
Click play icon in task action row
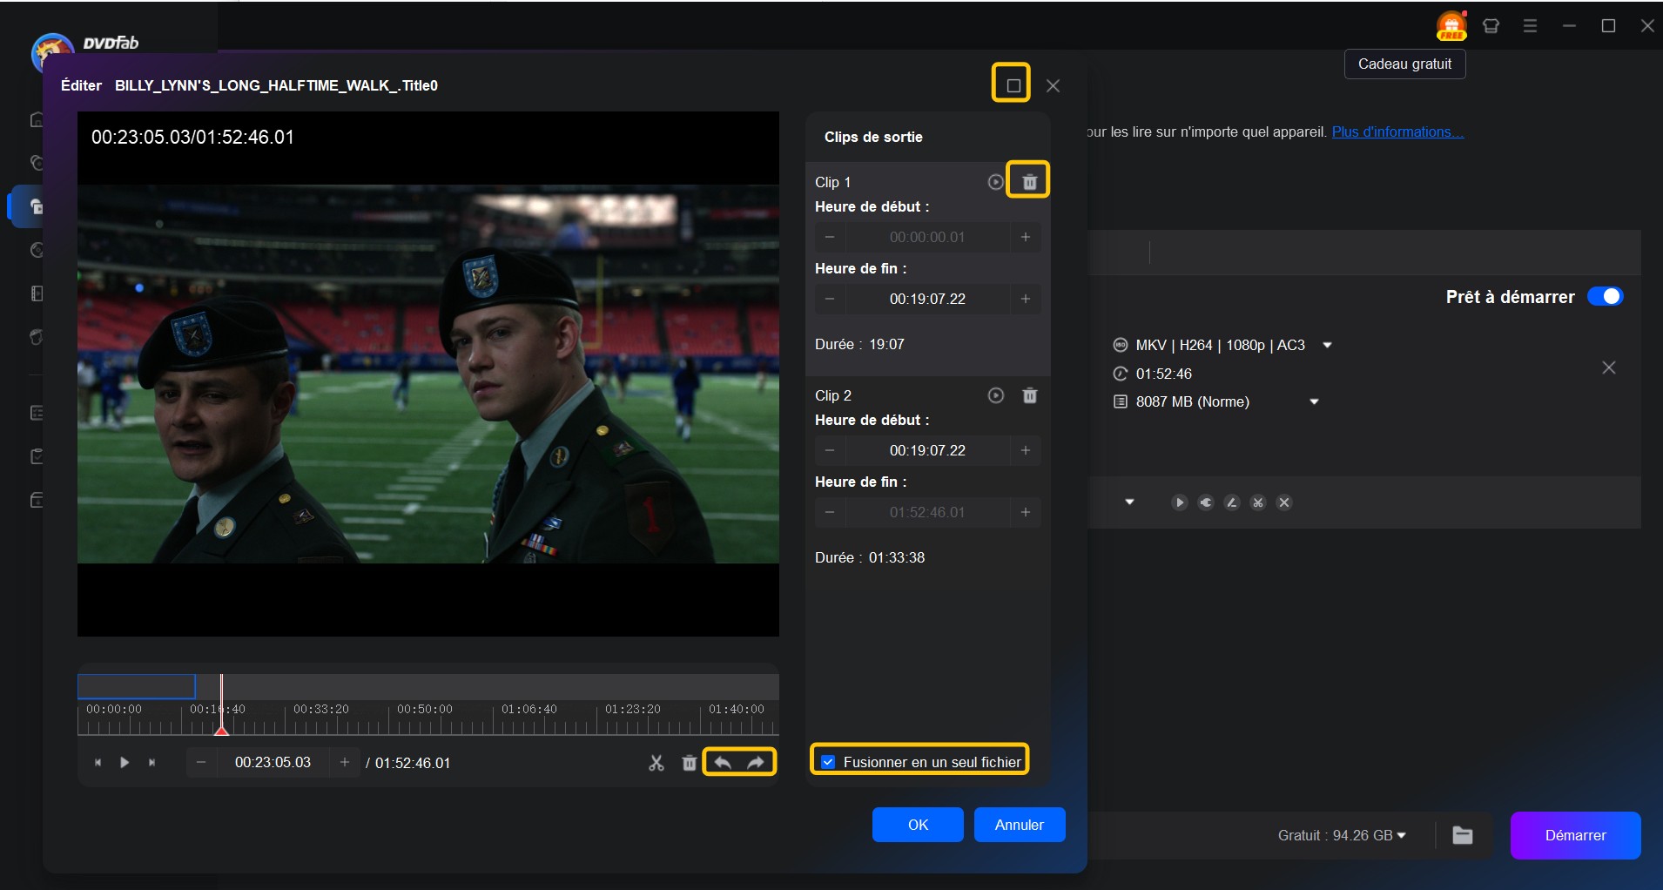point(1180,502)
